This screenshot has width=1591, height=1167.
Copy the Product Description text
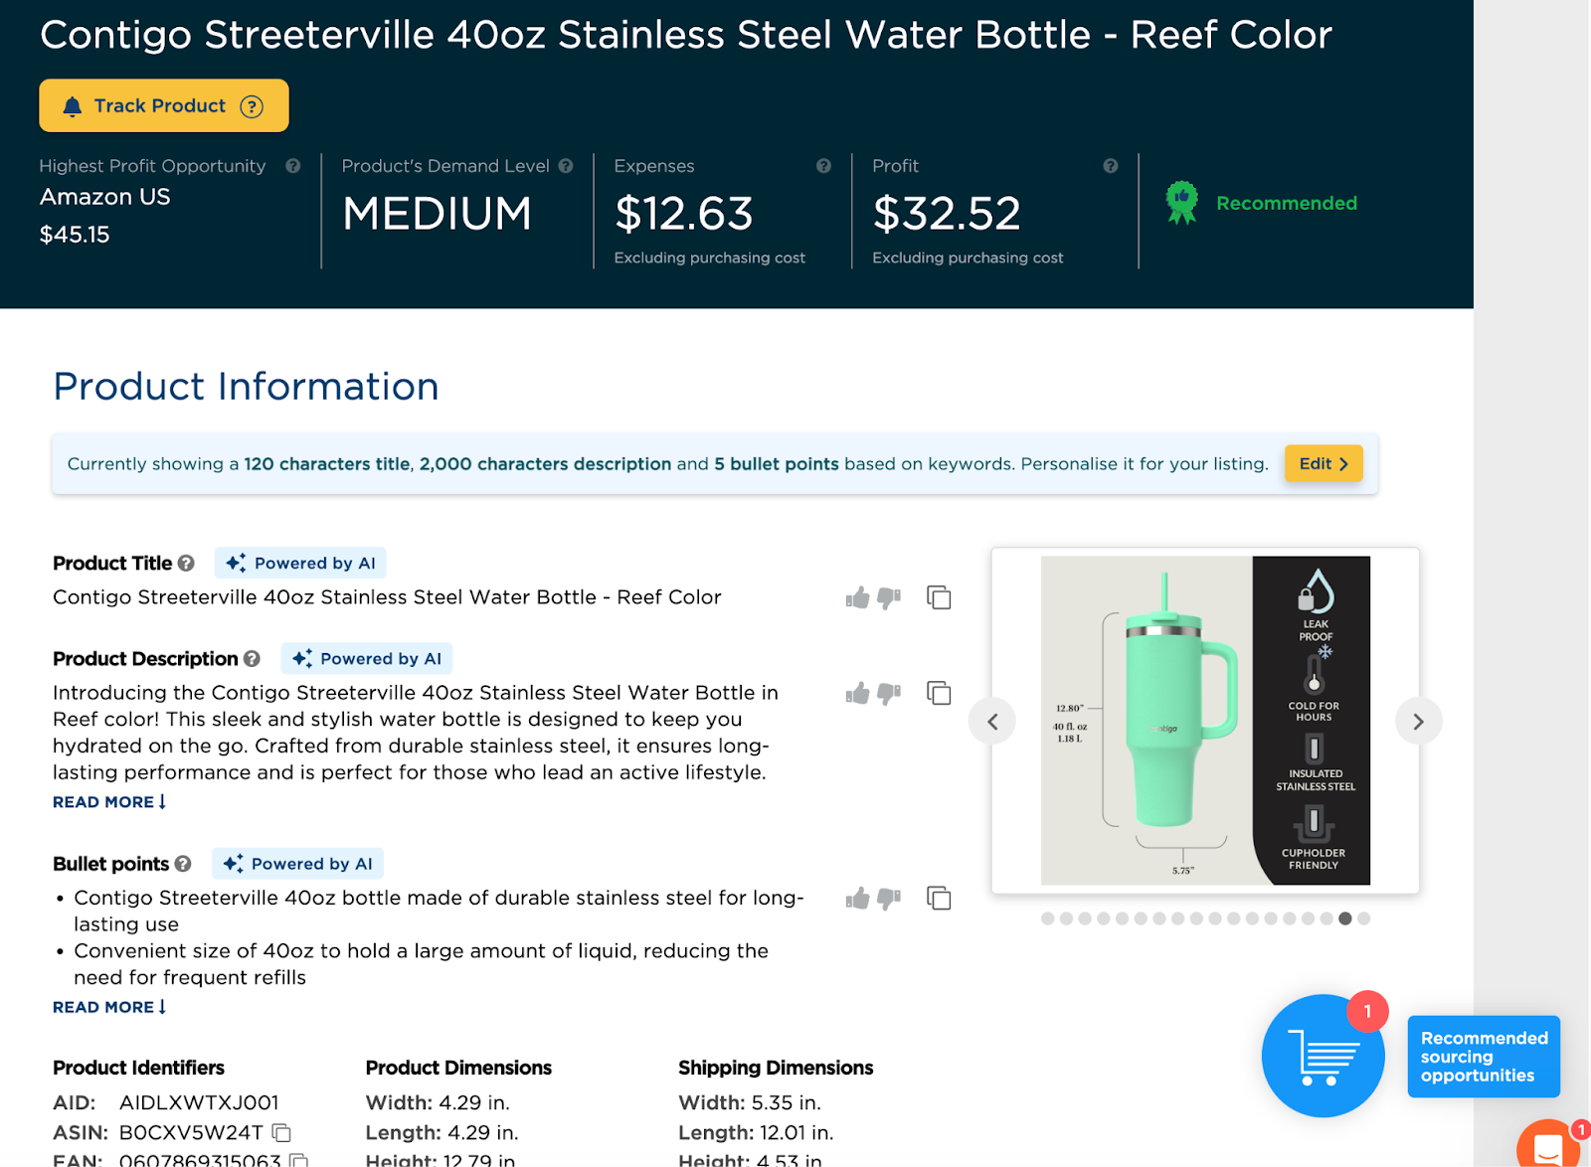point(939,693)
